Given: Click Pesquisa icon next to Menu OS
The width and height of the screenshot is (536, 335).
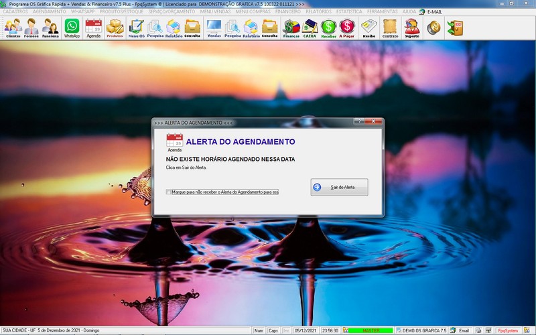Looking at the screenshot, I should coord(155,28).
